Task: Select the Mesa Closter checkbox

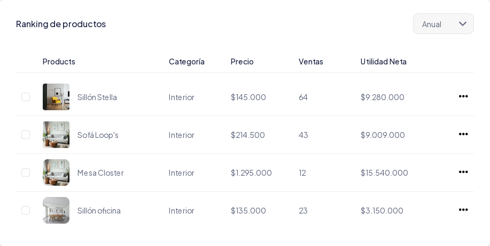Action: pos(26,173)
